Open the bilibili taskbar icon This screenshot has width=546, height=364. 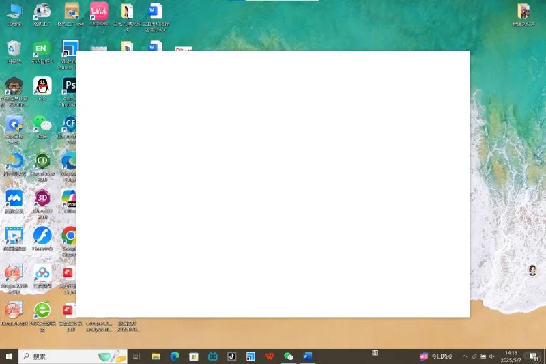click(213, 356)
